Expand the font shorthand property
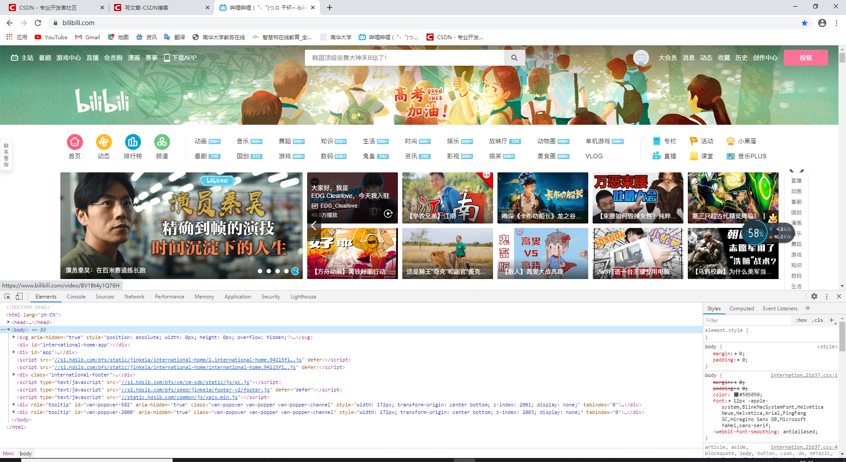The height and width of the screenshot is (462, 846). tap(730, 401)
